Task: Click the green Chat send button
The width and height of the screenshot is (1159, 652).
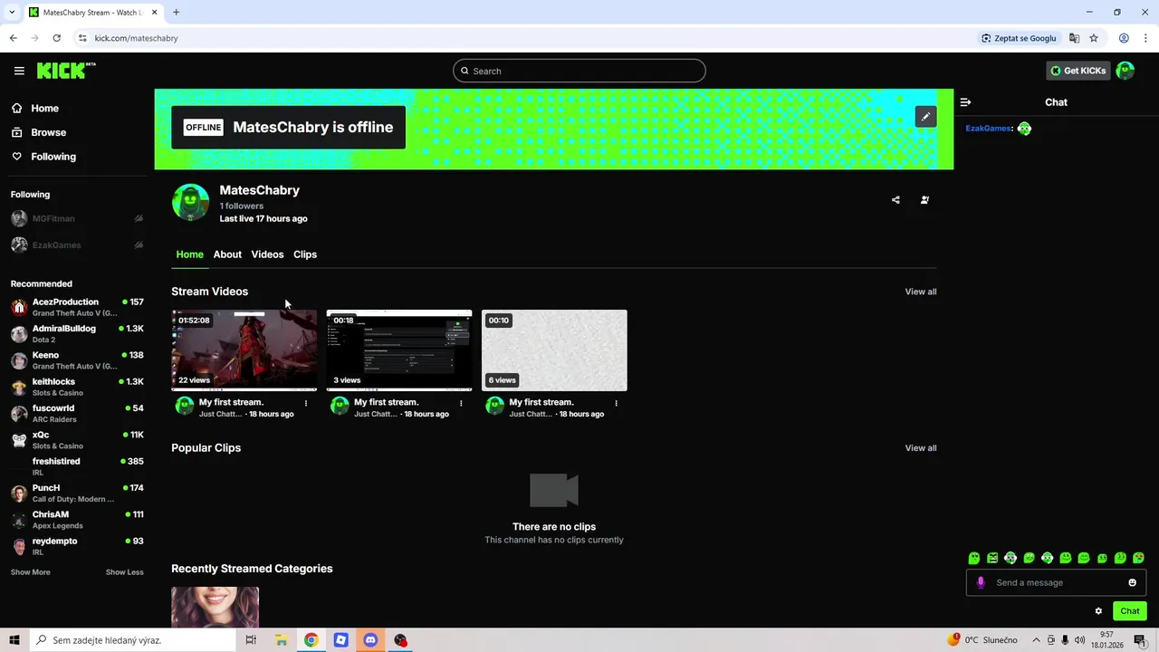Action: point(1129,611)
